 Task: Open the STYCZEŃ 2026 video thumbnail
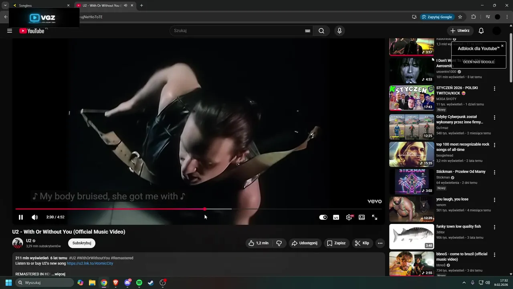coord(412,98)
